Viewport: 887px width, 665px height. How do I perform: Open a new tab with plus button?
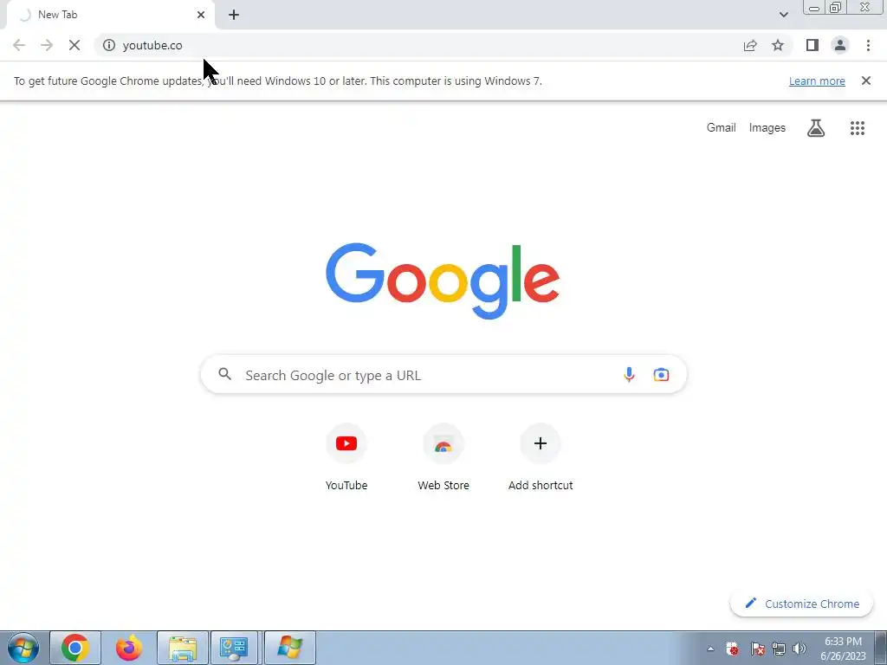[x=234, y=15]
